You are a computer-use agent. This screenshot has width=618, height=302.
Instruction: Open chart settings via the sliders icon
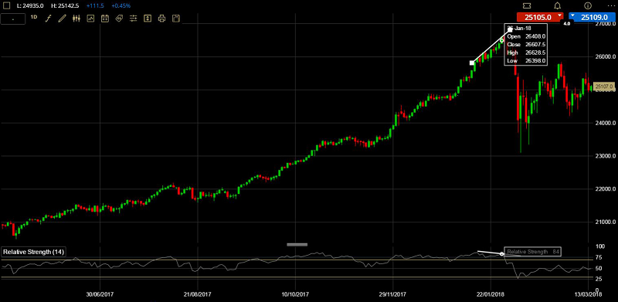point(133,18)
